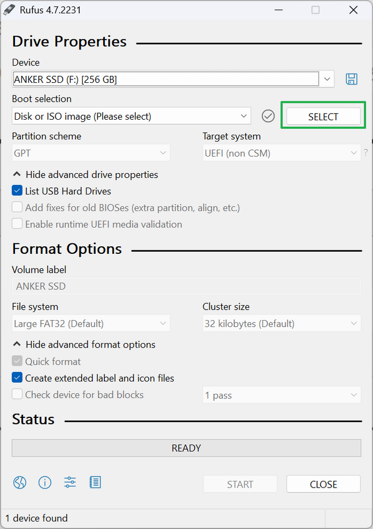
Task: Click the SELECT button for an ISO image
Action: pos(323,116)
